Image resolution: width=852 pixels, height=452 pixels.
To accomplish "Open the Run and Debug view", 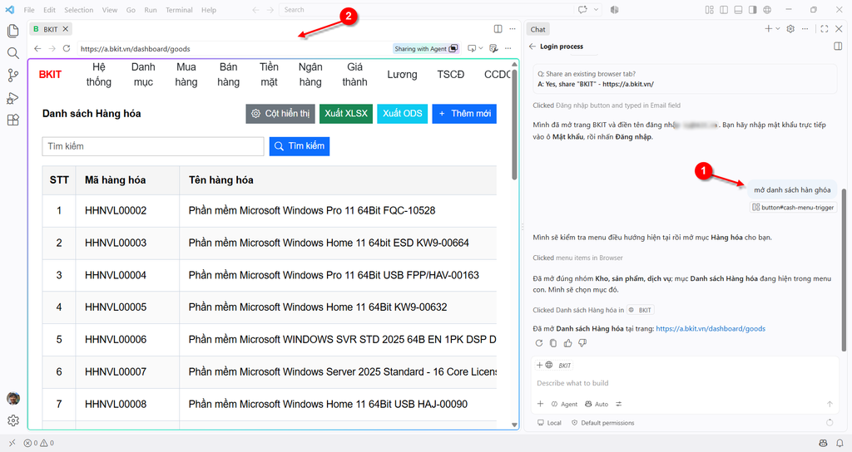I will pos(13,98).
